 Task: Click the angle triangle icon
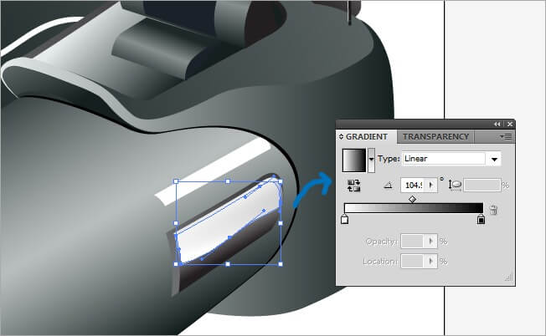[x=389, y=186]
